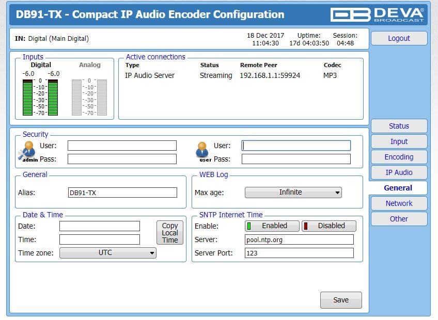Click the left Analog input level meter
Viewport: 438px width, 320px height.
point(76,98)
